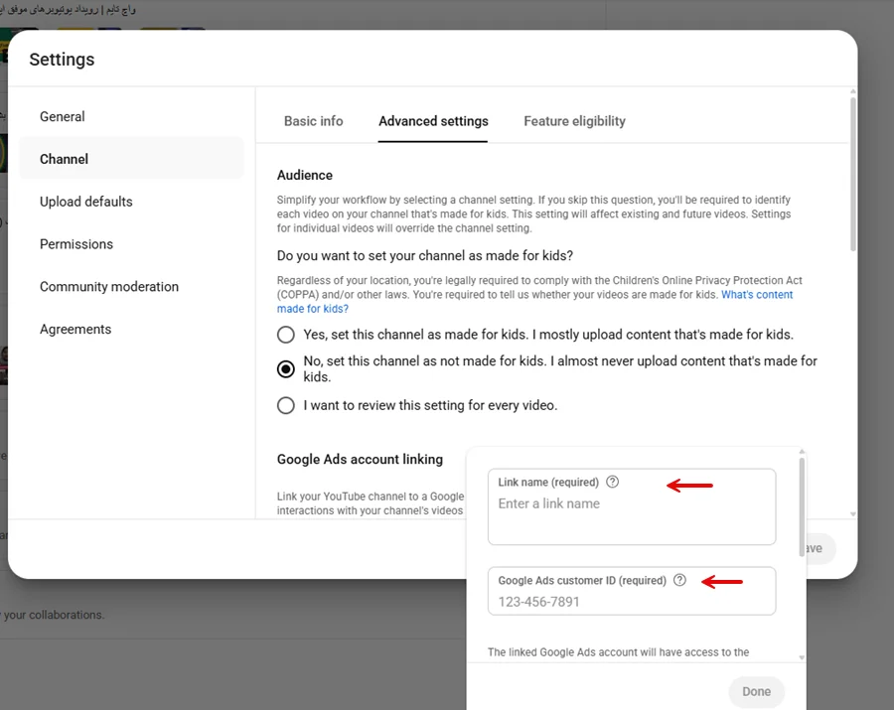Click the link popup's vertical scrollbar
894x710 pixels.
point(801,497)
